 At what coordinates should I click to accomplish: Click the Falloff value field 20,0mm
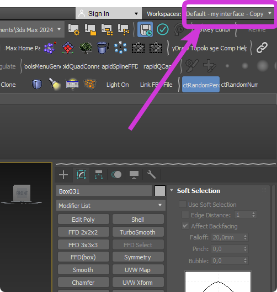[227, 237]
